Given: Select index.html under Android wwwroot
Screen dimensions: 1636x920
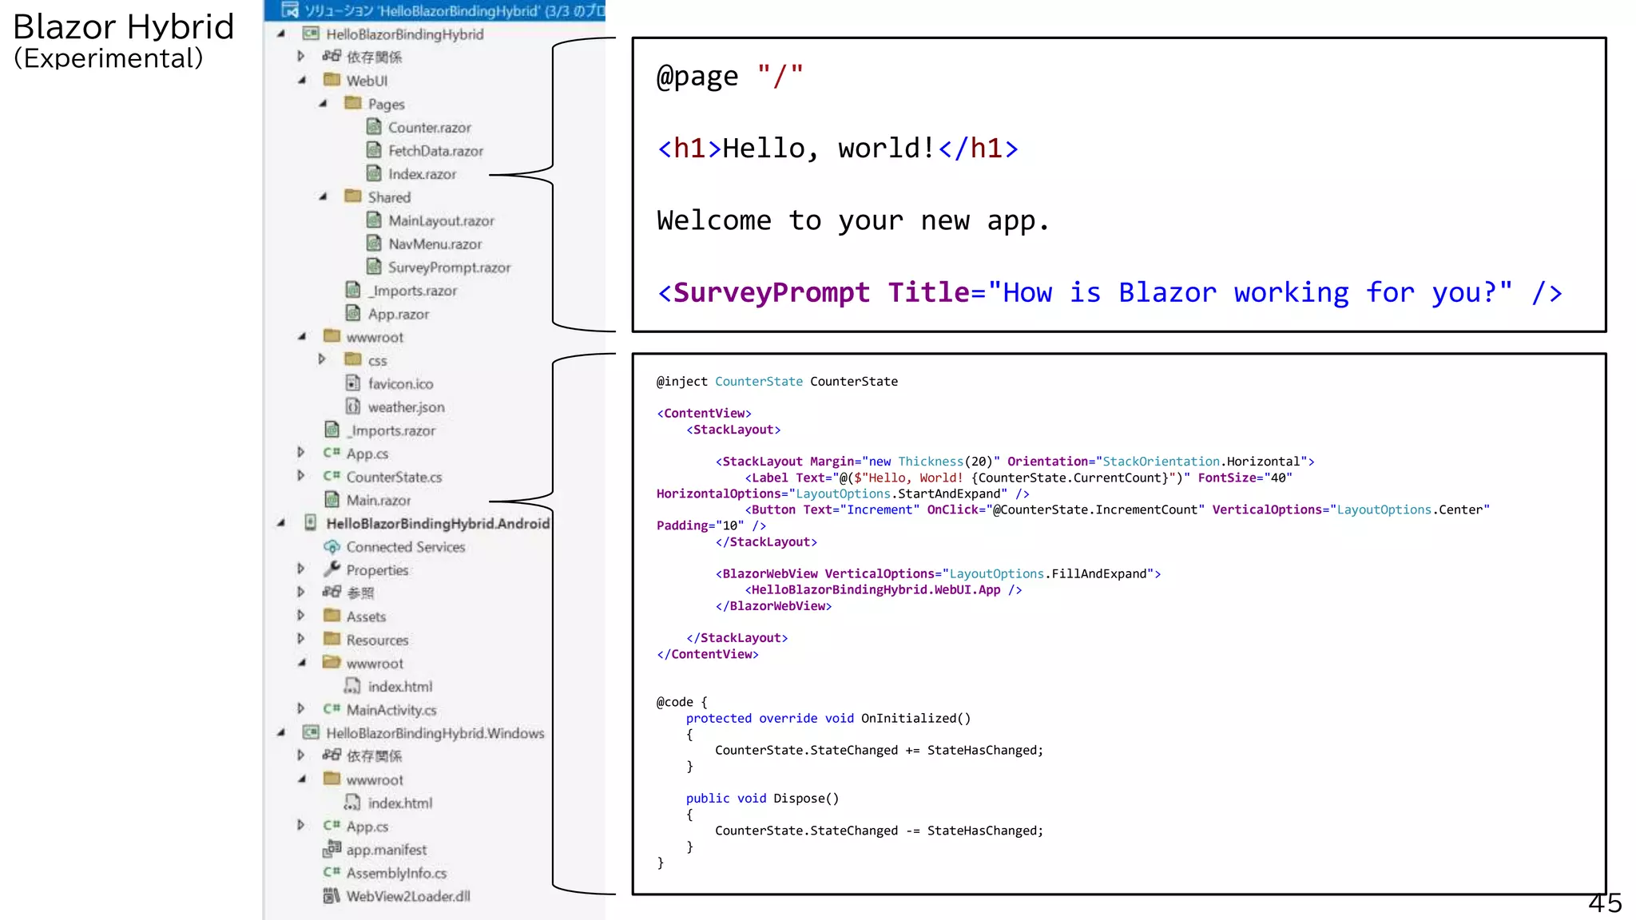Looking at the screenshot, I should point(400,687).
